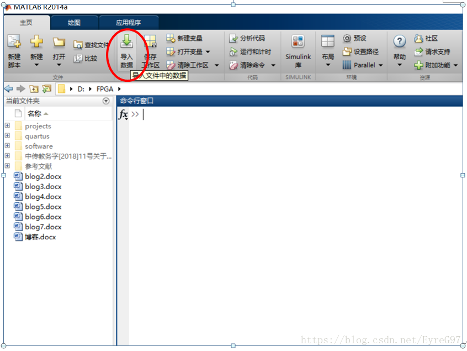Open the New (新建) dropdown arrow
The image size is (467, 351).
pyautogui.click(x=36, y=65)
